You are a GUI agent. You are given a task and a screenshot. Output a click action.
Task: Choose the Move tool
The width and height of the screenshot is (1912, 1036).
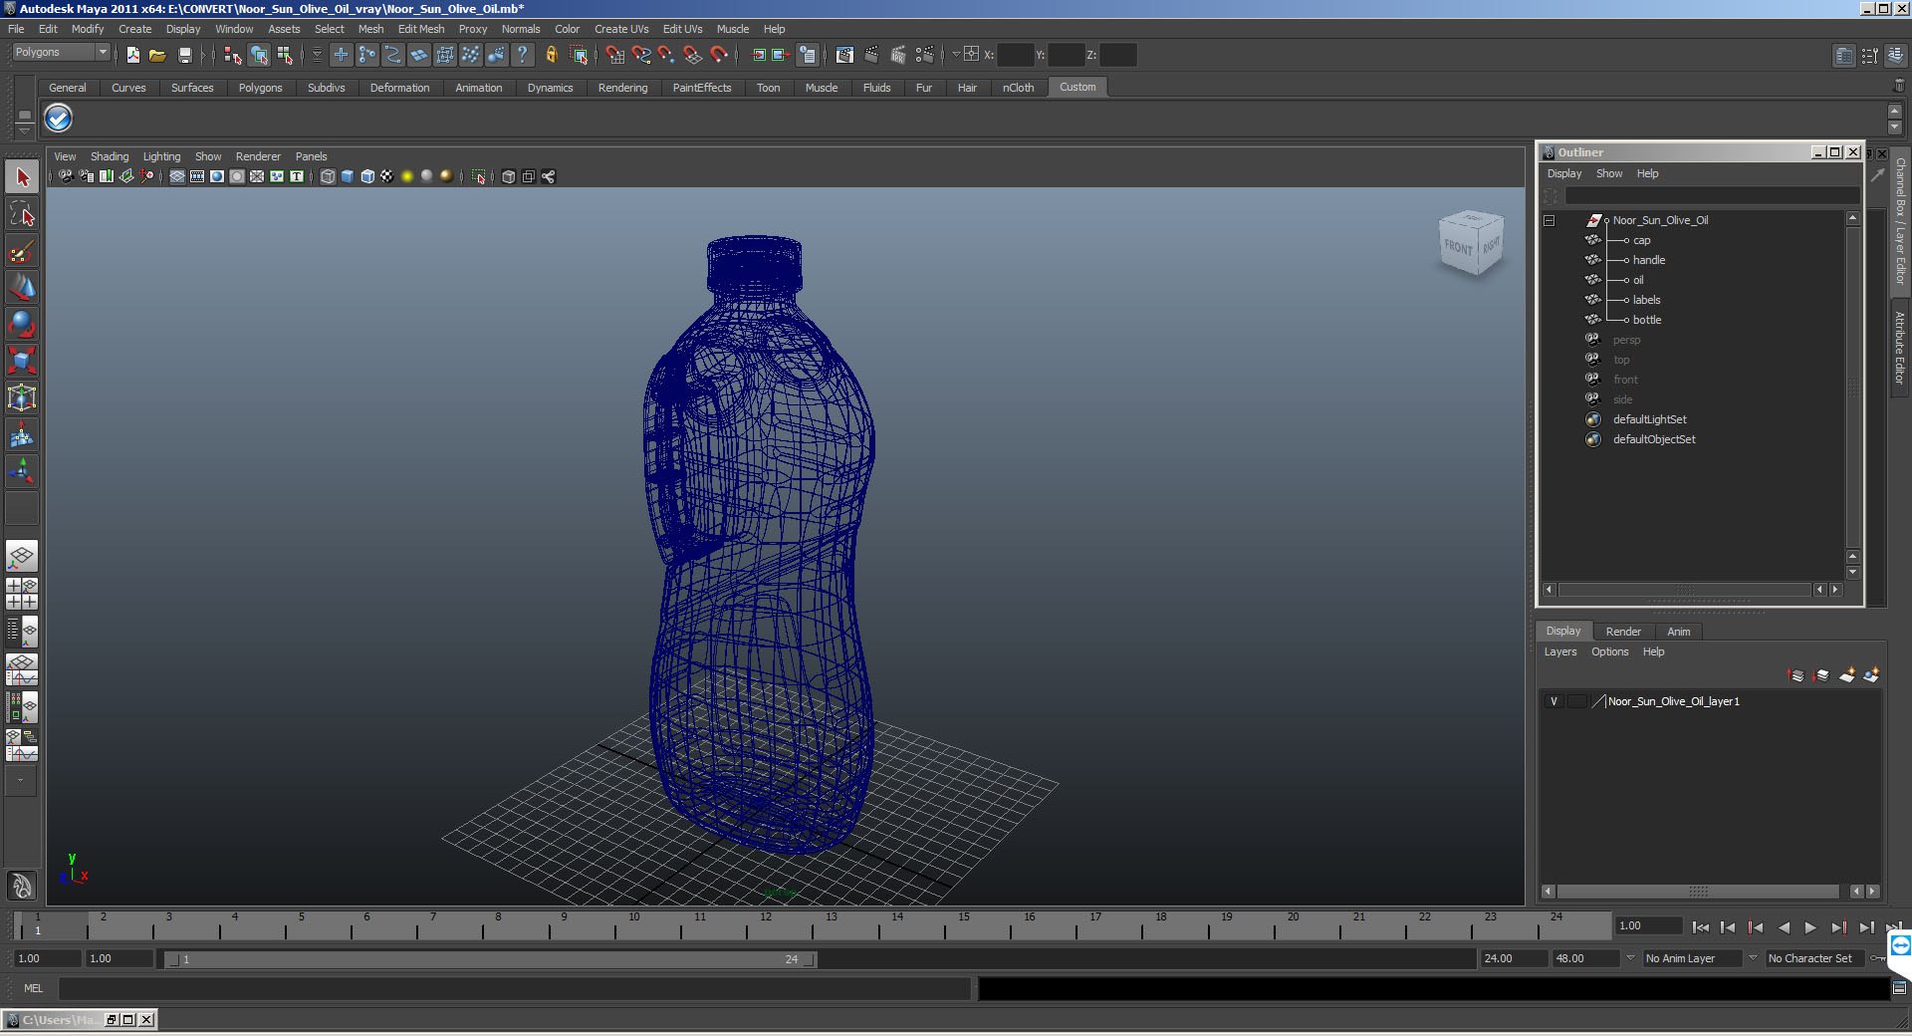pos(22,287)
